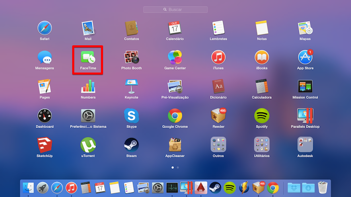Click the Buscar search field

(x=176, y=10)
